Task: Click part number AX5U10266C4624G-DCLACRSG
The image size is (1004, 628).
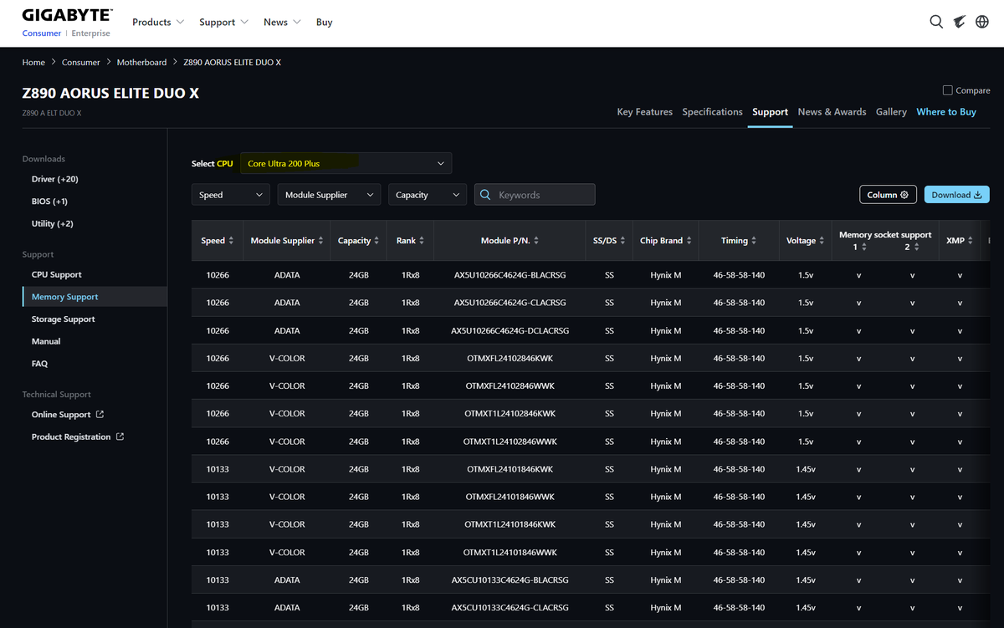Action: point(510,330)
